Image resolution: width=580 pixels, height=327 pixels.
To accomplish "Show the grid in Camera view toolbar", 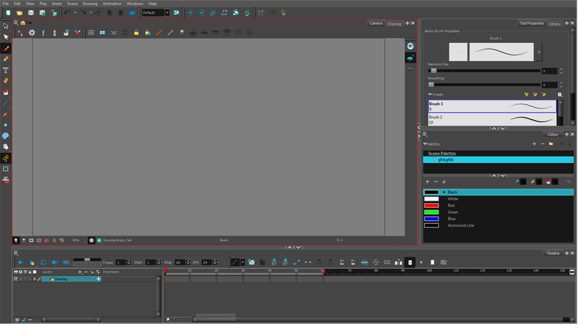I will click(x=91, y=33).
